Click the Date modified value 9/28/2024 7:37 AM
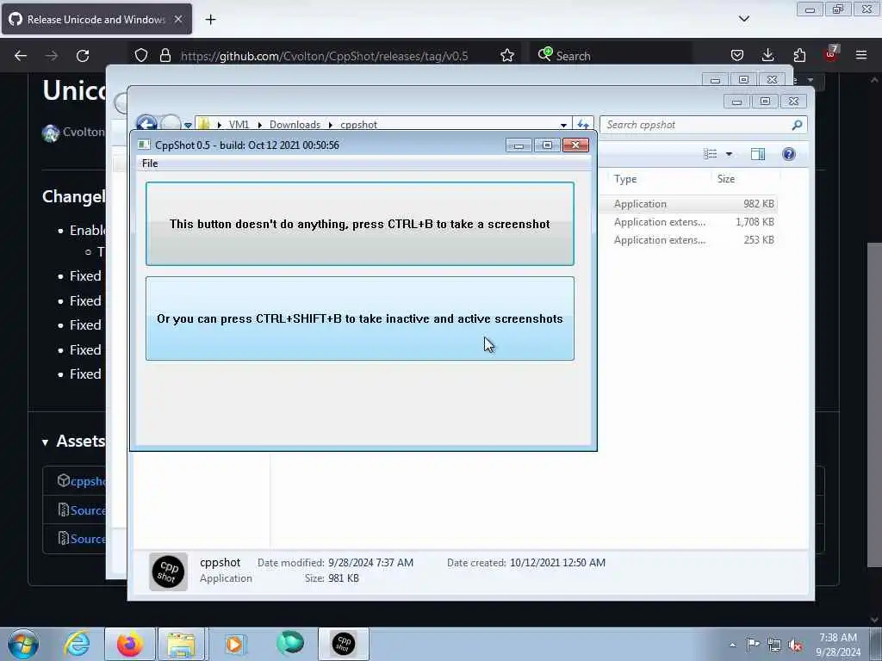The height and width of the screenshot is (661, 882). point(370,563)
